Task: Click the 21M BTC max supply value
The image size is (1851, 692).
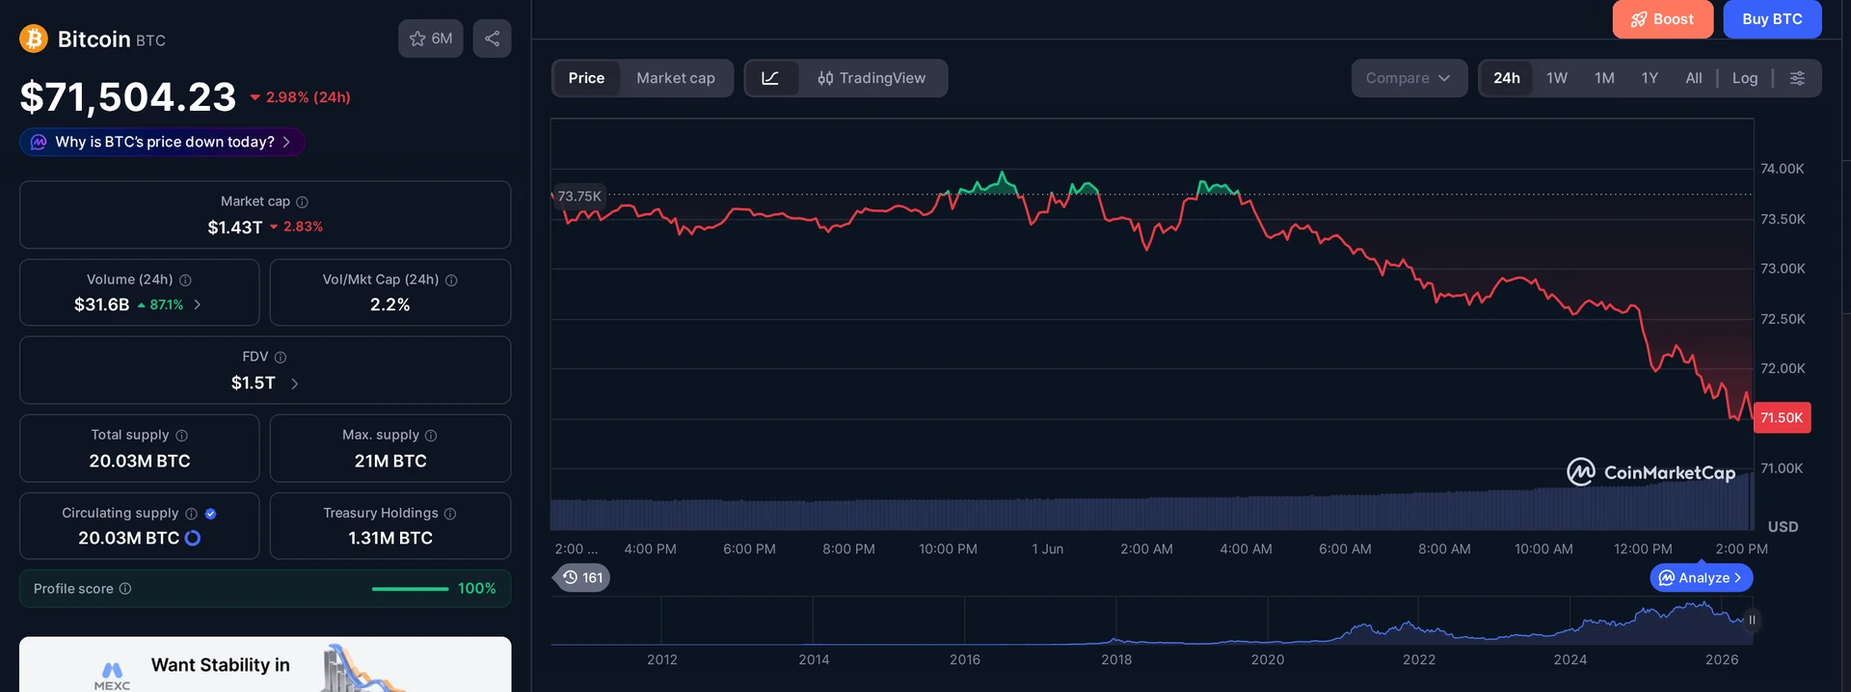Action: coord(390,461)
